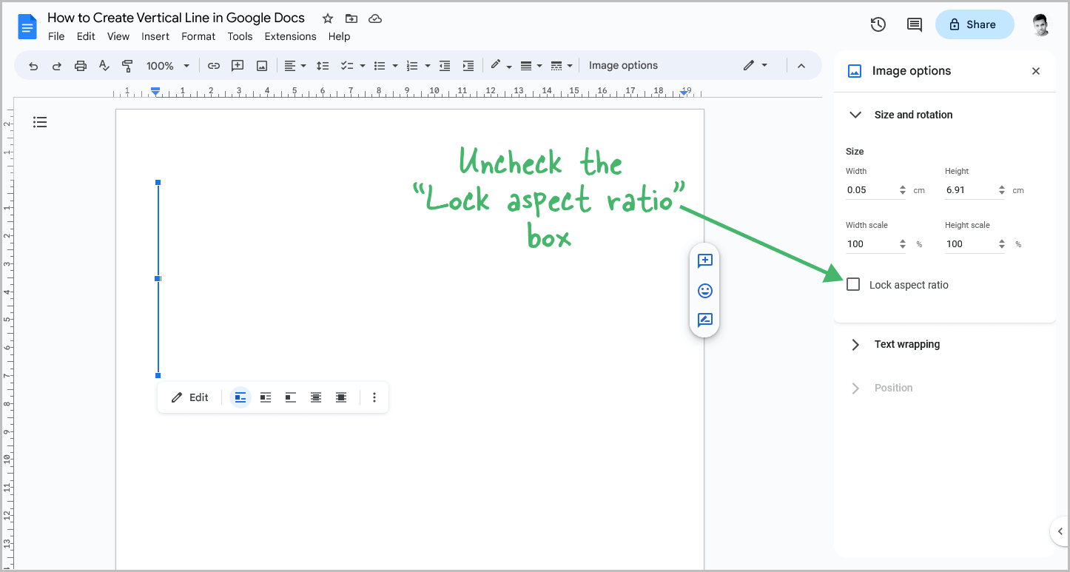
Task: Select the Insert image tool
Action: [x=261, y=65]
